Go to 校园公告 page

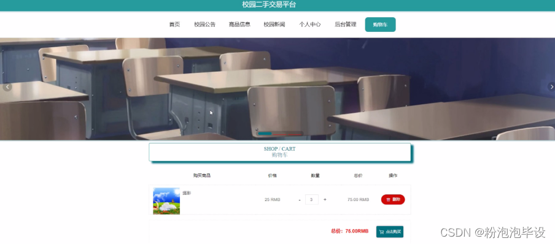pyautogui.click(x=204, y=25)
